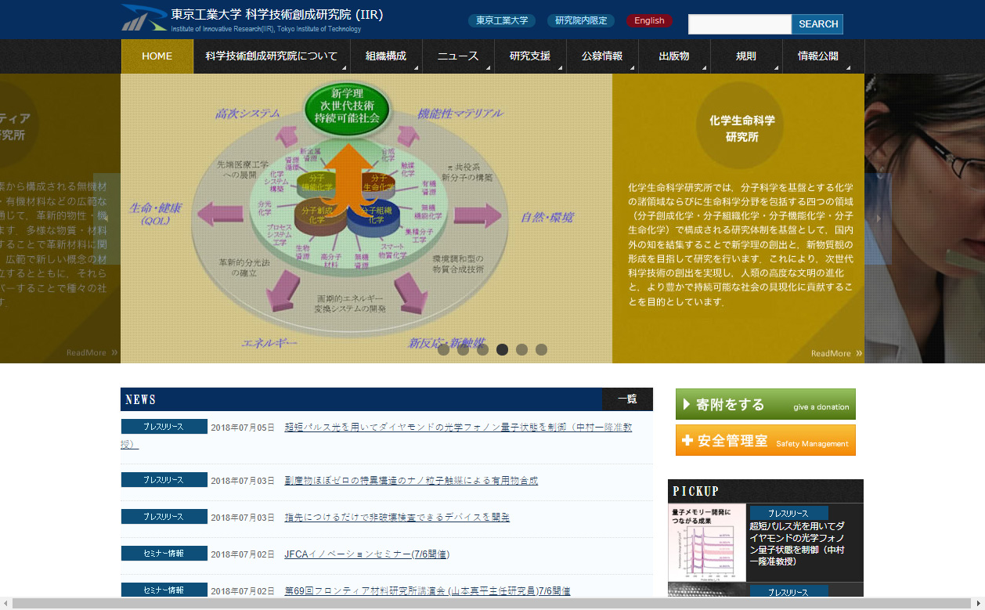
Task: Select the first carousel slide dot
Action: tap(443, 350)
